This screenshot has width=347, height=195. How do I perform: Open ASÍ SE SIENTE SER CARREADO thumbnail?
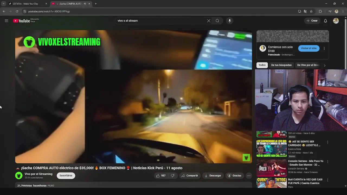[272, 148]
